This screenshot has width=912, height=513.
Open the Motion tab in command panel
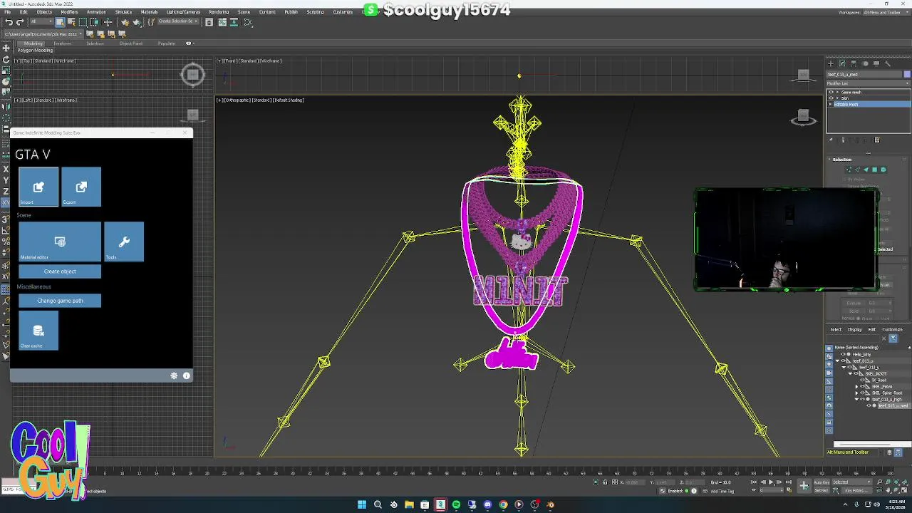coord(865,63)
